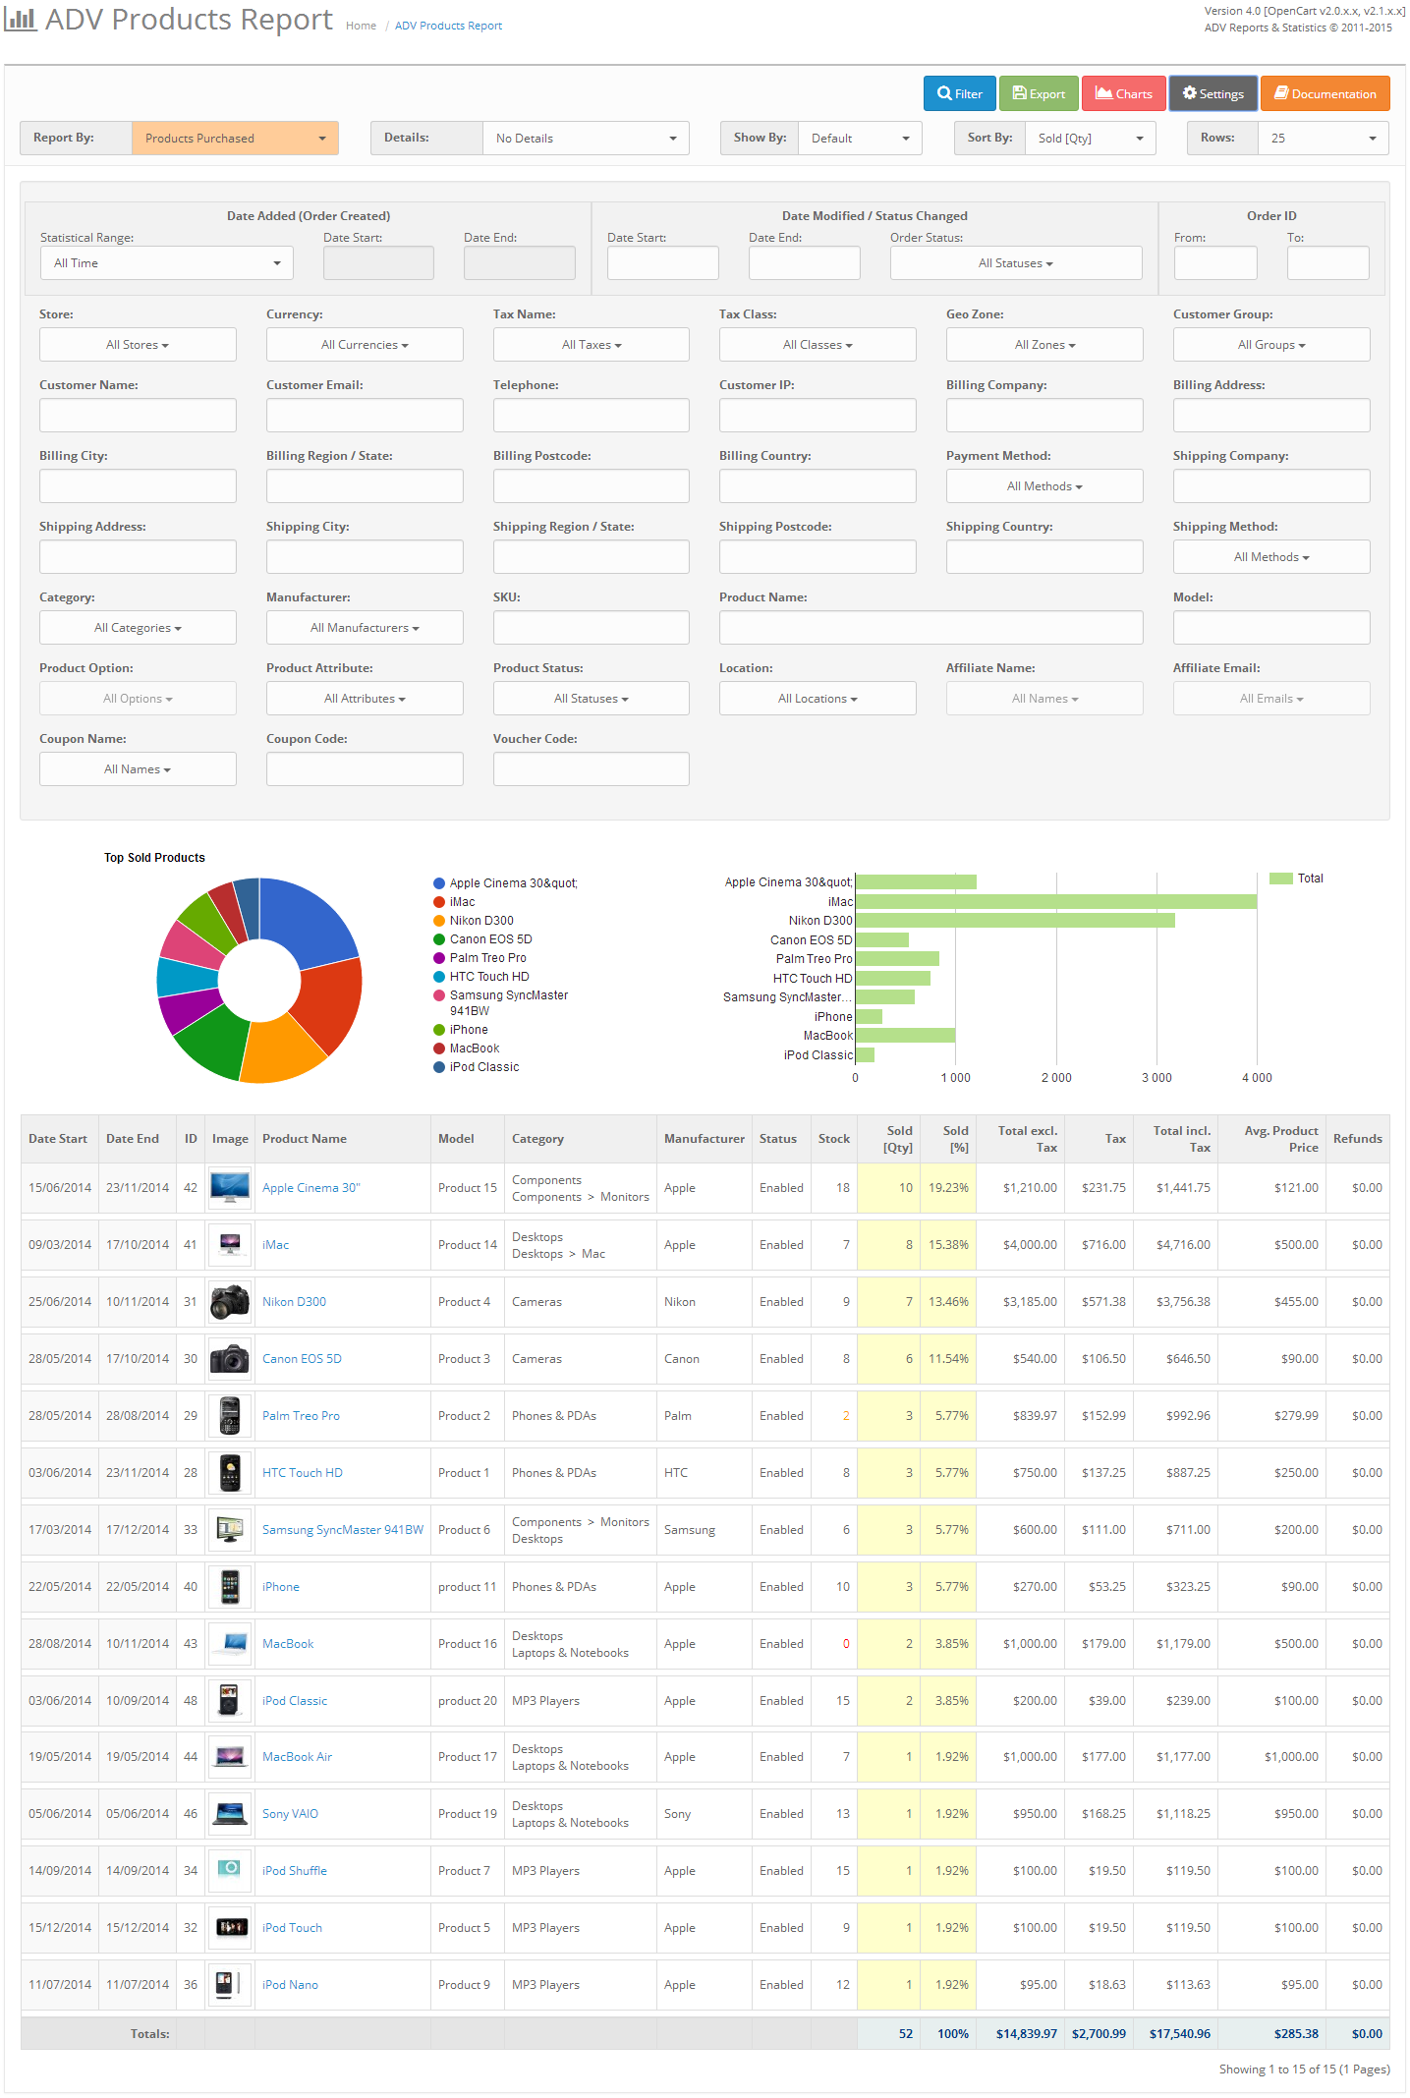Image resolution: width=1410 pixels, height=2098 pixels.
Task: Open the Canon EOS 5D thumbnail
Action: [230, 1358]
